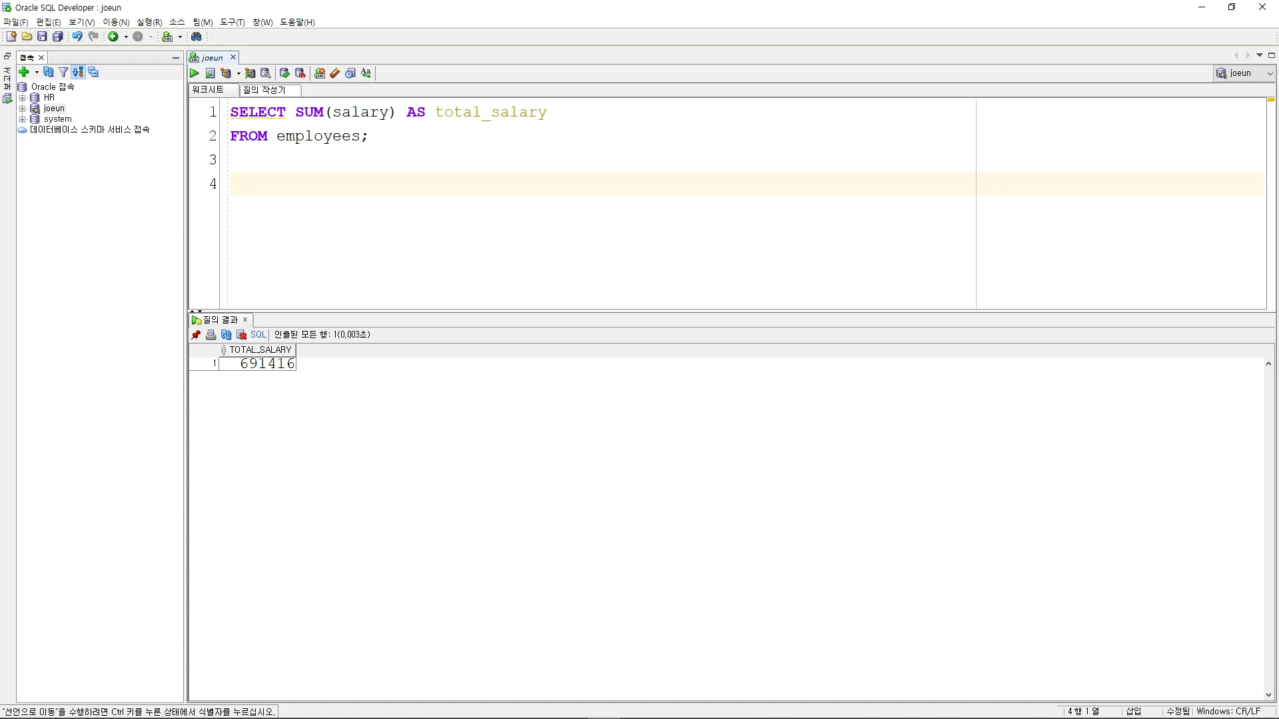Expand the HR connection node
This screenshot has width=1279, height=719.
click(22, 98)
